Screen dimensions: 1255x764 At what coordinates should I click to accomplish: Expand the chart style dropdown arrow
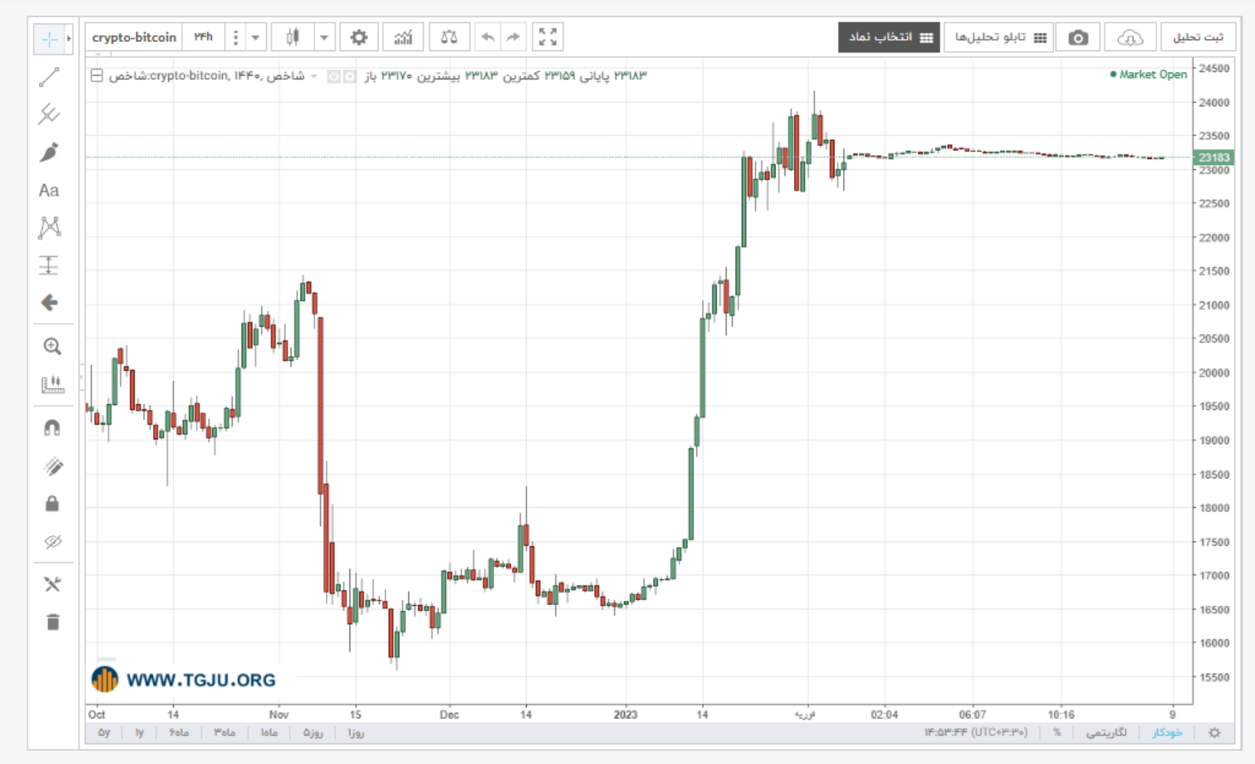324,37
